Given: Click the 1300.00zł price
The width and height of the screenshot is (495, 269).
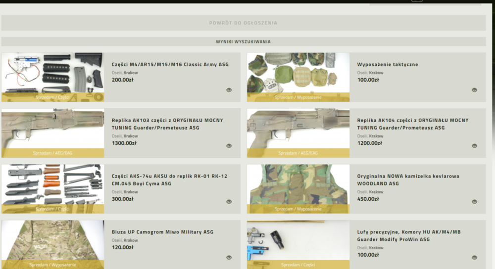Looking at the screenshot, I should coord(124,143).
